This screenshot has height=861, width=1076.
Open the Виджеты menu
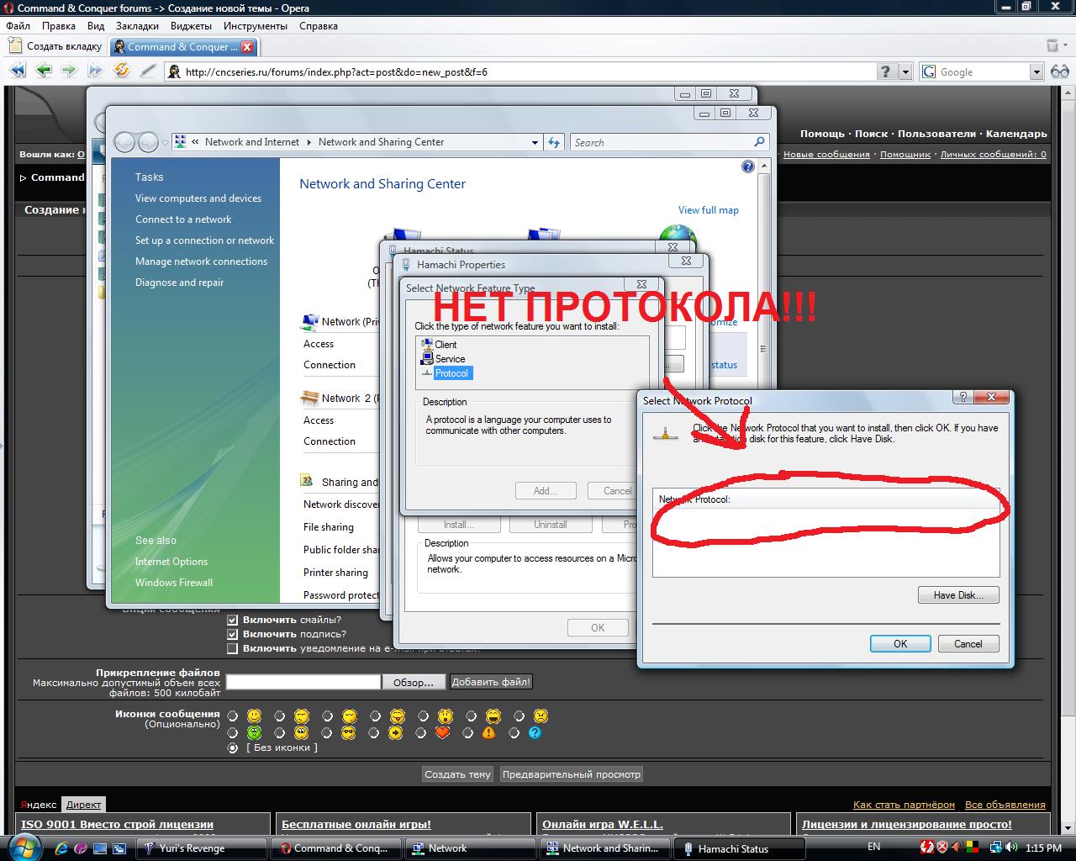[x=191, y=25]
